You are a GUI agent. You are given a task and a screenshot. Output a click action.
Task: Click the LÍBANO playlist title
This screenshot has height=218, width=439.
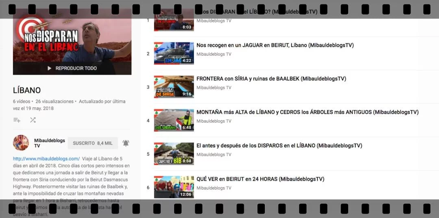(27, 90)
